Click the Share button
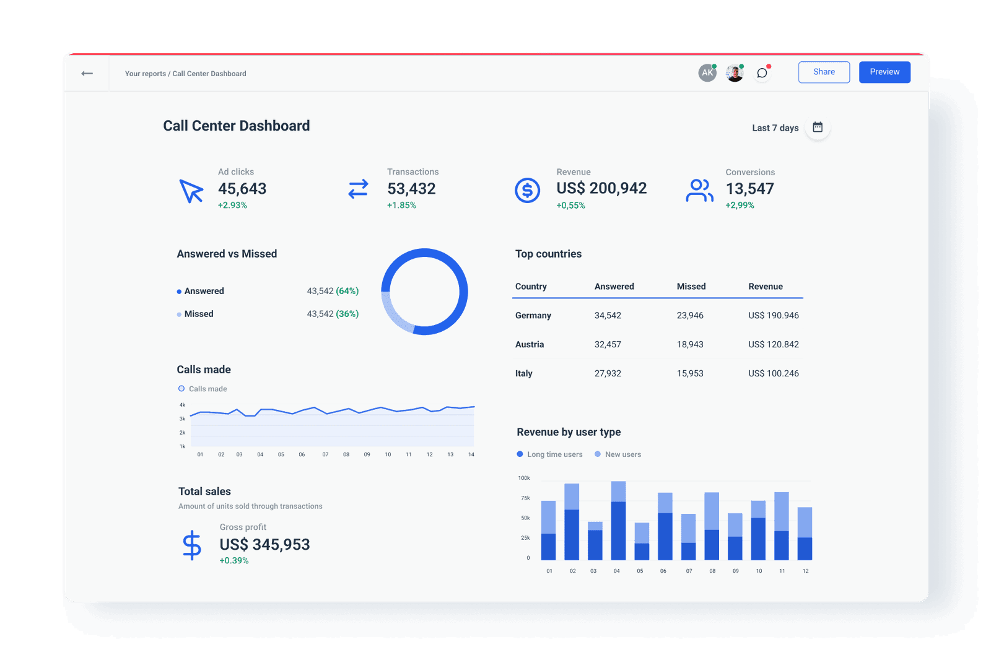The width and height of the screenshot is (991, 655). pyautogui.click(x=824, y=72)
